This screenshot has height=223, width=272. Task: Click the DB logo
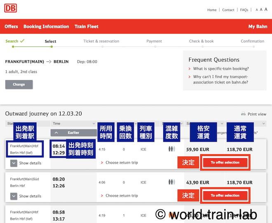coord(11,9)
